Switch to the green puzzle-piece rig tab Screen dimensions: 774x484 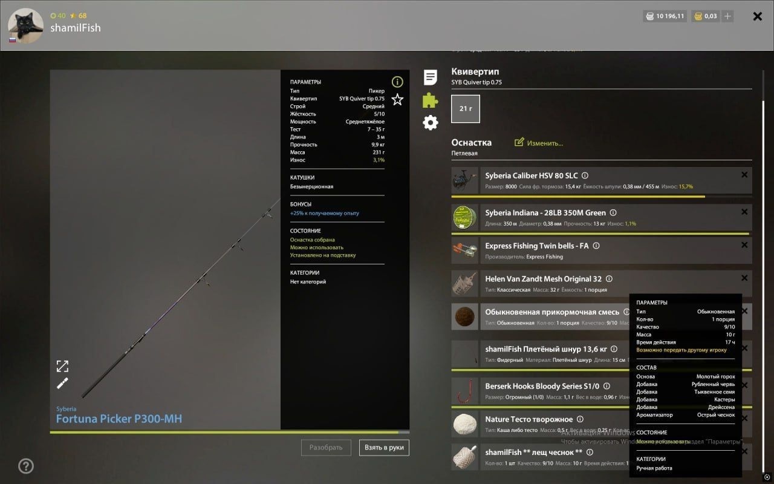coord(430,100)
